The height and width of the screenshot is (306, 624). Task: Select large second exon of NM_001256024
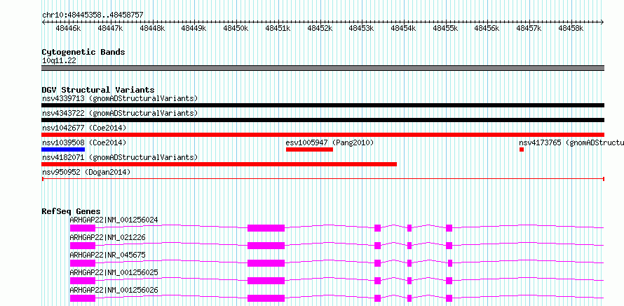[x=266, y=228]
